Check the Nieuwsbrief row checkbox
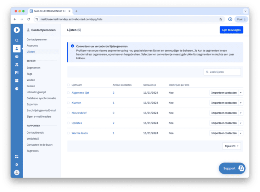This screenshot has width=260, height=192. click(x=68, y=113)
